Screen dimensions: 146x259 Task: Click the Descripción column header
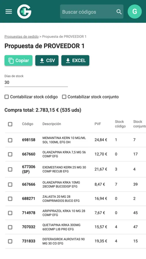[x=52, y=124]
